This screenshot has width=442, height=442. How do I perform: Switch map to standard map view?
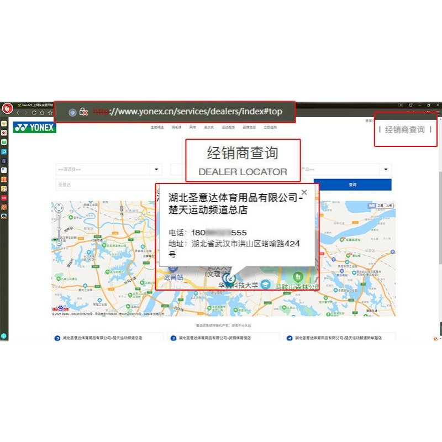coord(371,206)
